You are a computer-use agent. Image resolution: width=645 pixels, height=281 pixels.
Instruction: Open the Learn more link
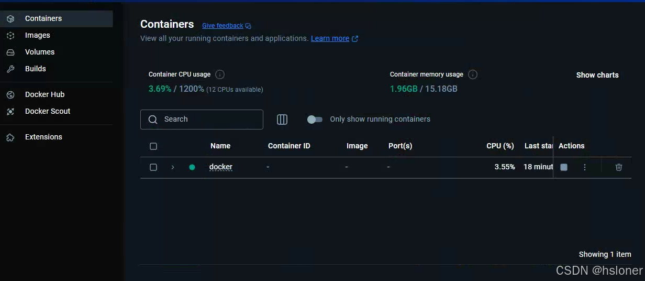(x=330, y=38)
